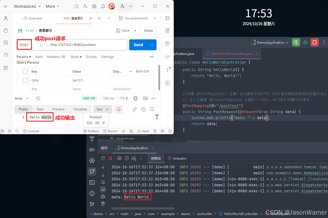Launch Postbot assistant from the footer

pos(91,131)
